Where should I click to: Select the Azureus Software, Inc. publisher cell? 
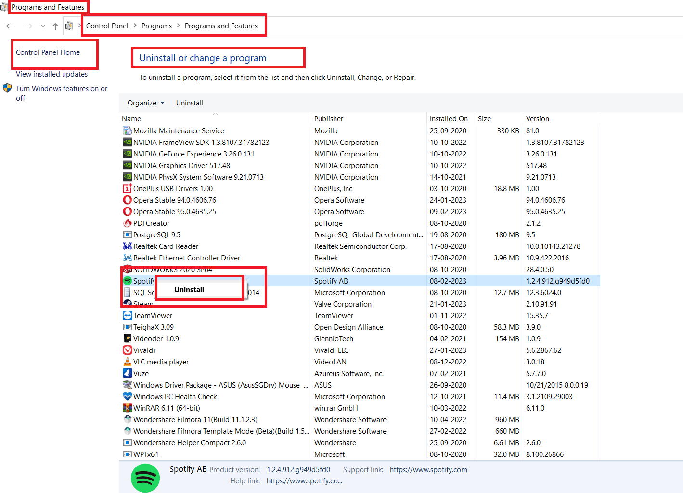coord(349,374)
